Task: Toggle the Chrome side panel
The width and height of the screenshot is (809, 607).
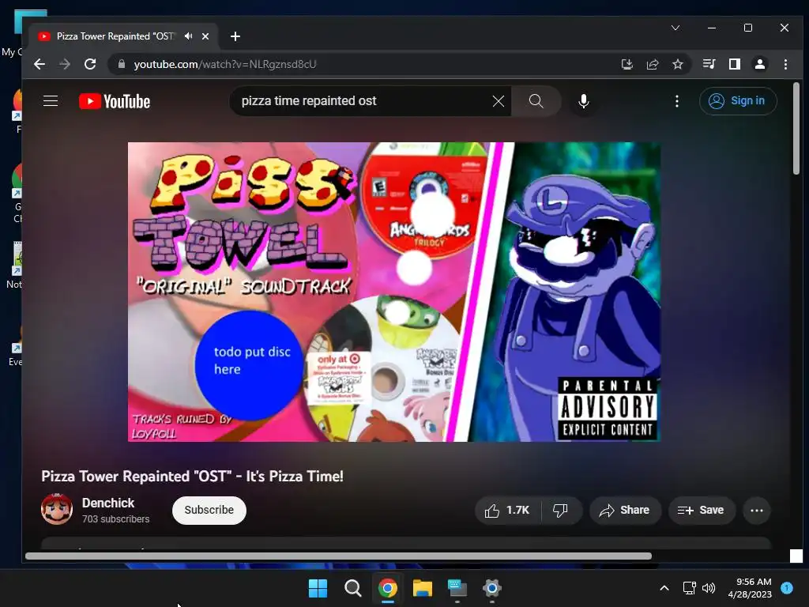Action: click(734, 64)
